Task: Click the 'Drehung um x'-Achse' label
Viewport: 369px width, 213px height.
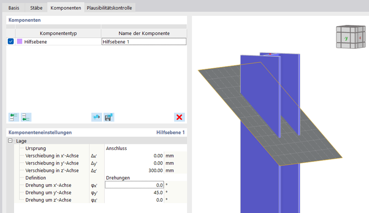Action: 48,185
